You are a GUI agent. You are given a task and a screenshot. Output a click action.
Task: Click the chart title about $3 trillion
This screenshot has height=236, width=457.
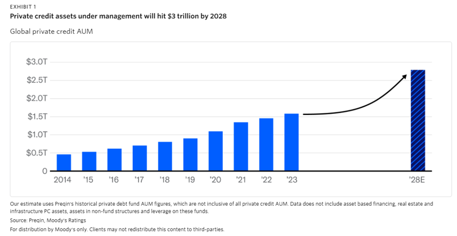118,16
